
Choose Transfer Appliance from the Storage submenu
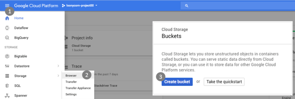coord(78,88)
